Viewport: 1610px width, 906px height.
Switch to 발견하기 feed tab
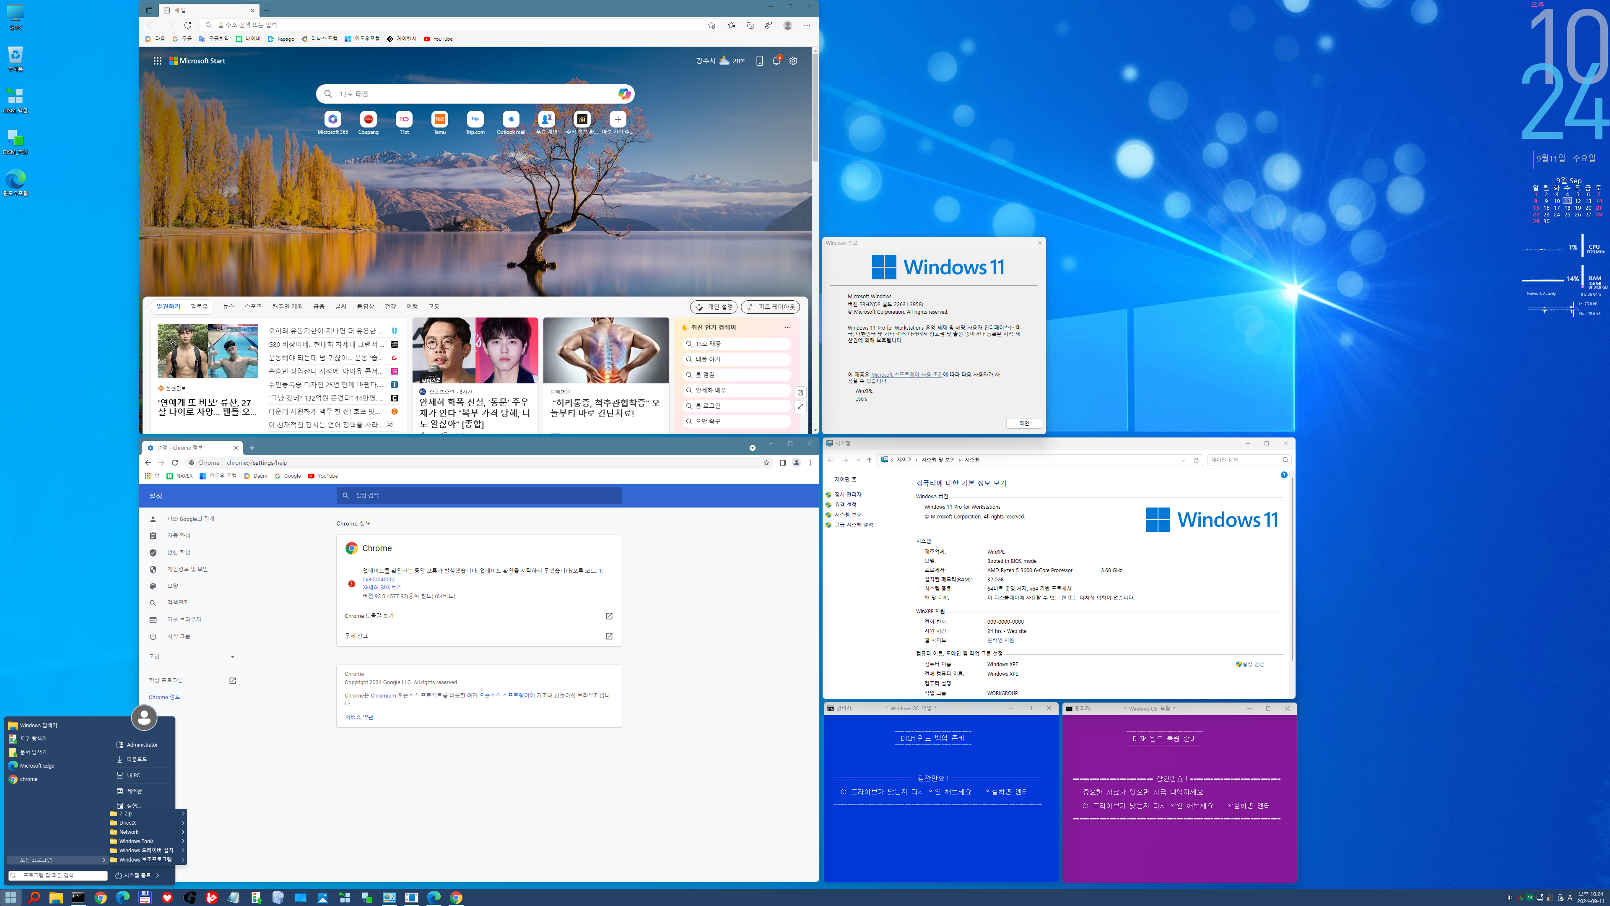point(168,306)
